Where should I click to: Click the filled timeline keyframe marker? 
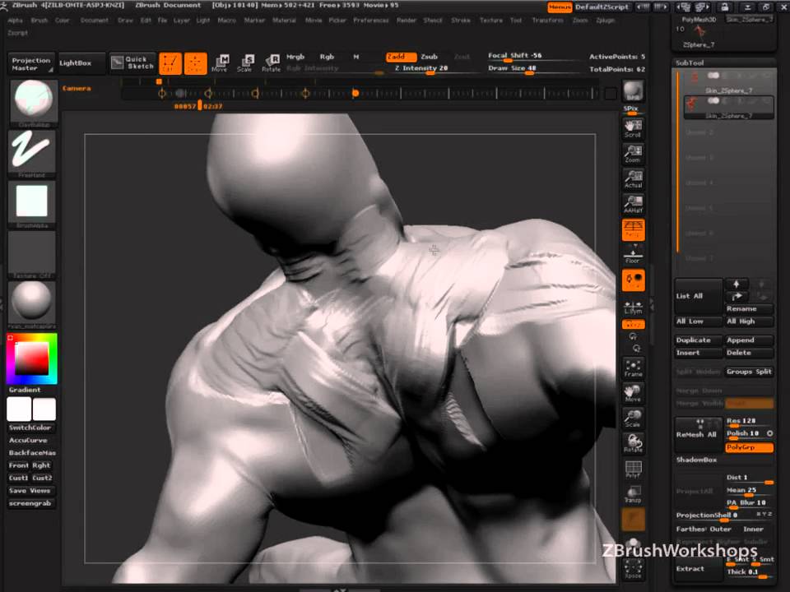click(x=355, y=93)
